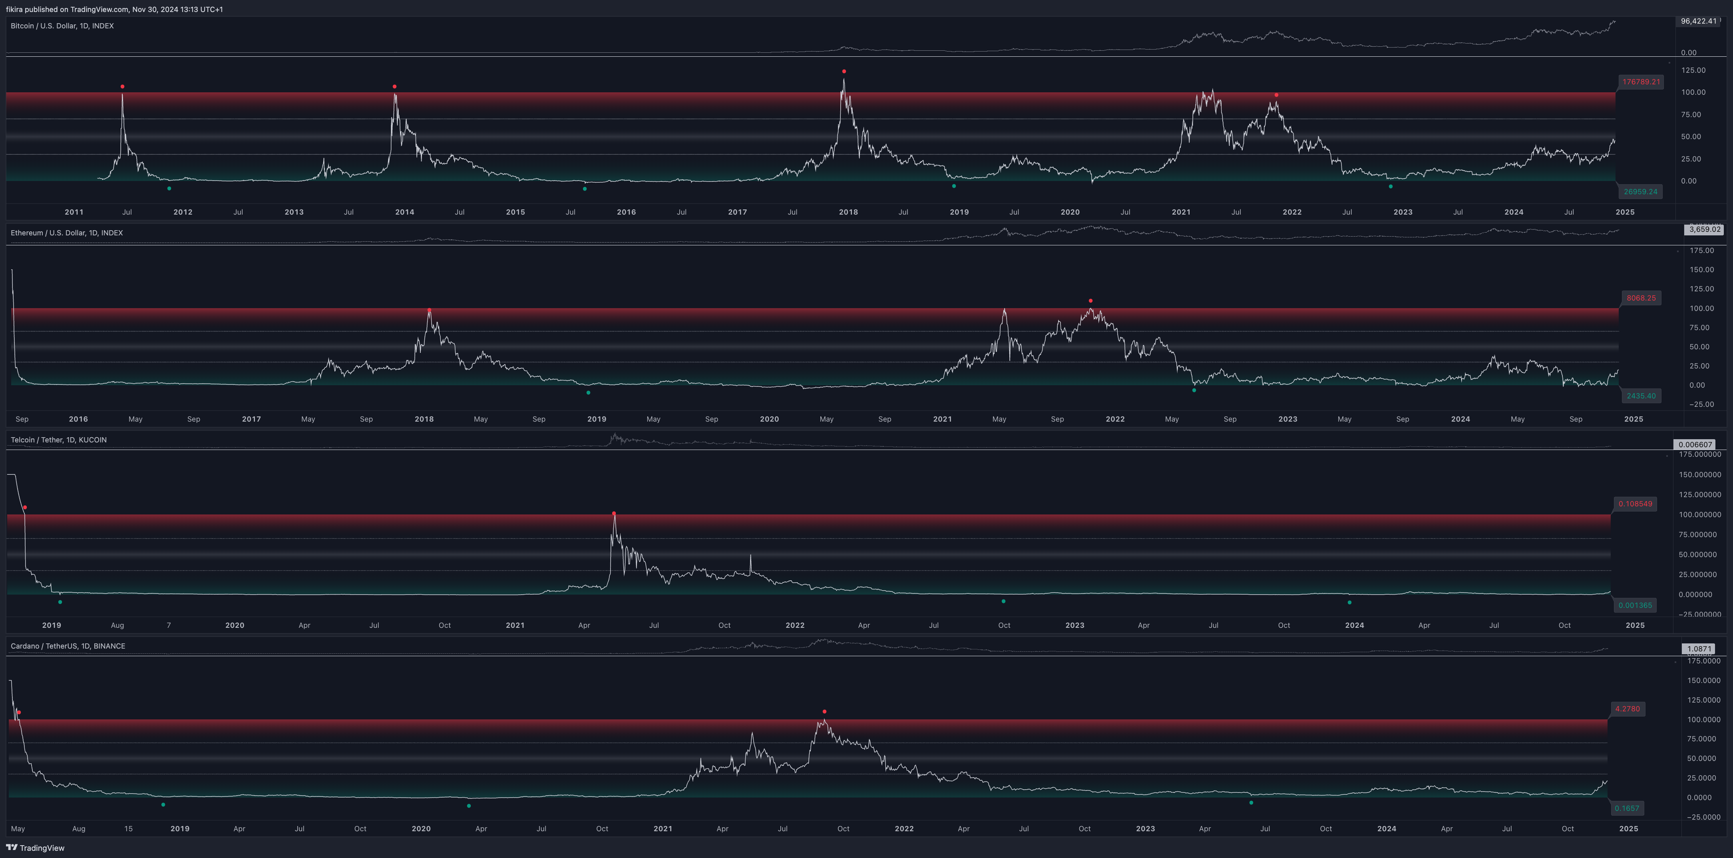Click the red 8068.25 band label

pyautogui.click(x=1641, y=298)
